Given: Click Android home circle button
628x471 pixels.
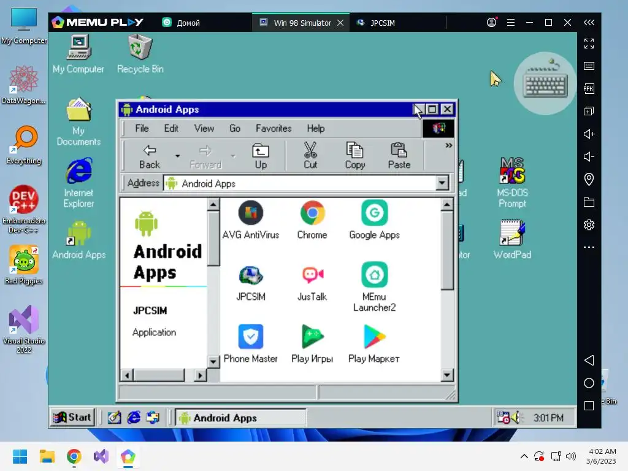Looking at the screenshot, I should (x=589, y=383).
